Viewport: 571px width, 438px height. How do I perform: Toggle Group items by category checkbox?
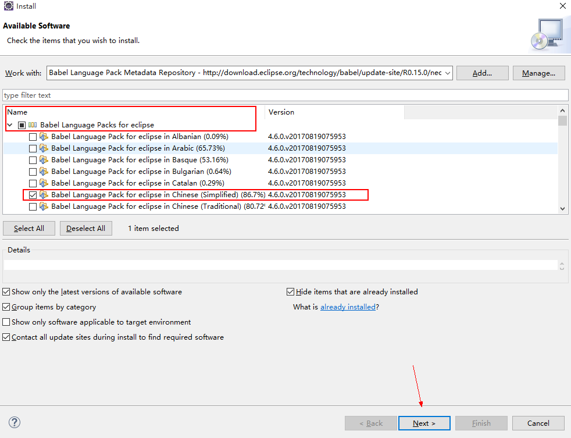[x=6, y=307]
